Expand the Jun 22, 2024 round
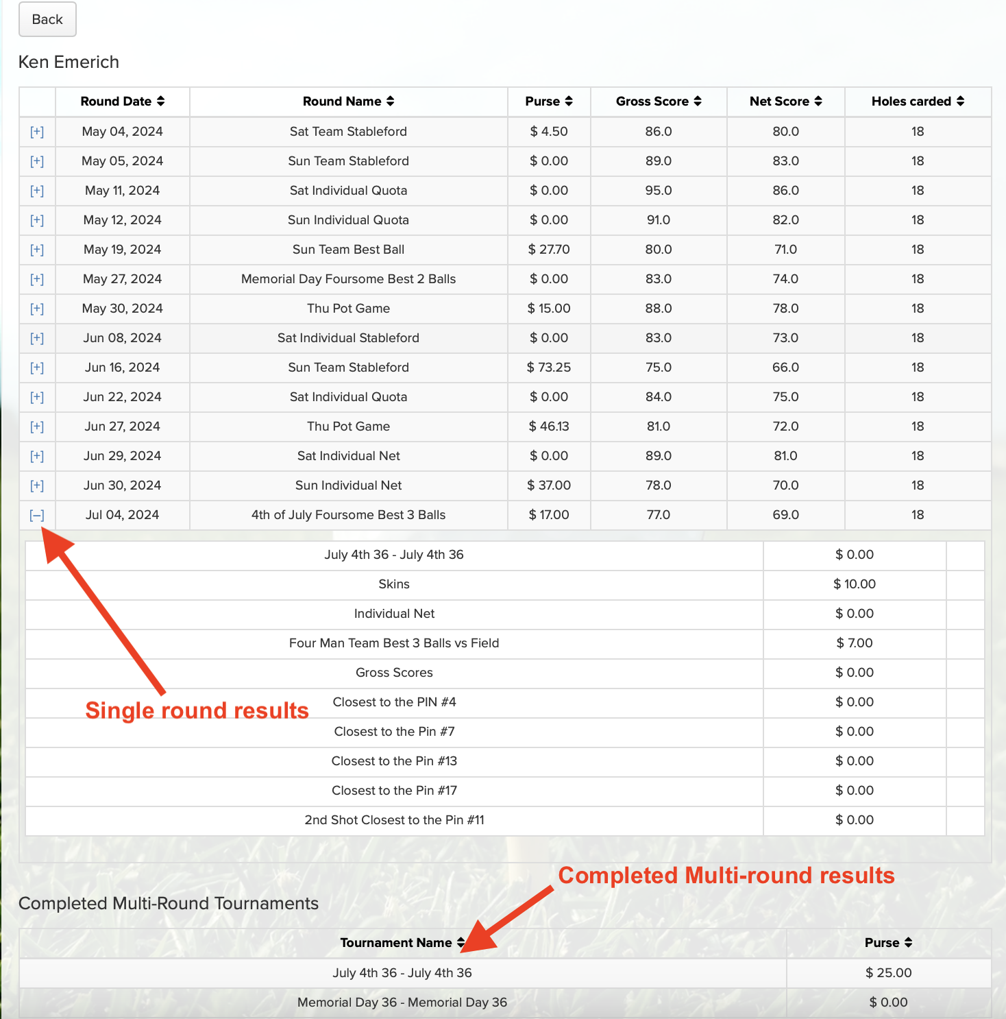Viewport: 1006px width, 1019px height. tap(37, 397)
